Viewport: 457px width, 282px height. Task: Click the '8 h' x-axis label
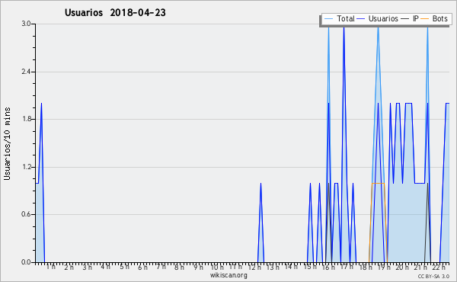[x=179, y=267]
